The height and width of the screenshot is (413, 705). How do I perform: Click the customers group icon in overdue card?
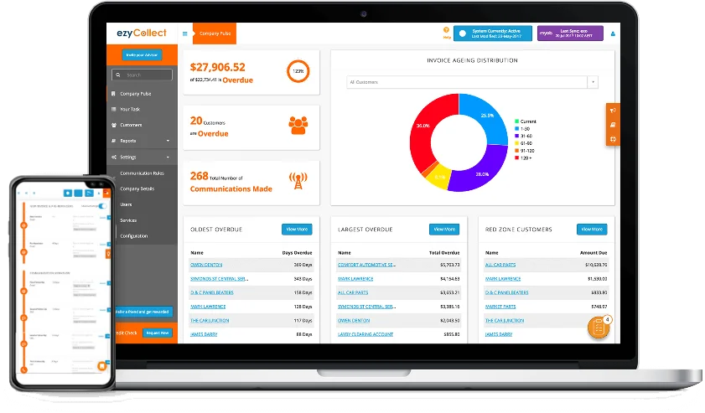pyautogui.click(x=298, y=125)
